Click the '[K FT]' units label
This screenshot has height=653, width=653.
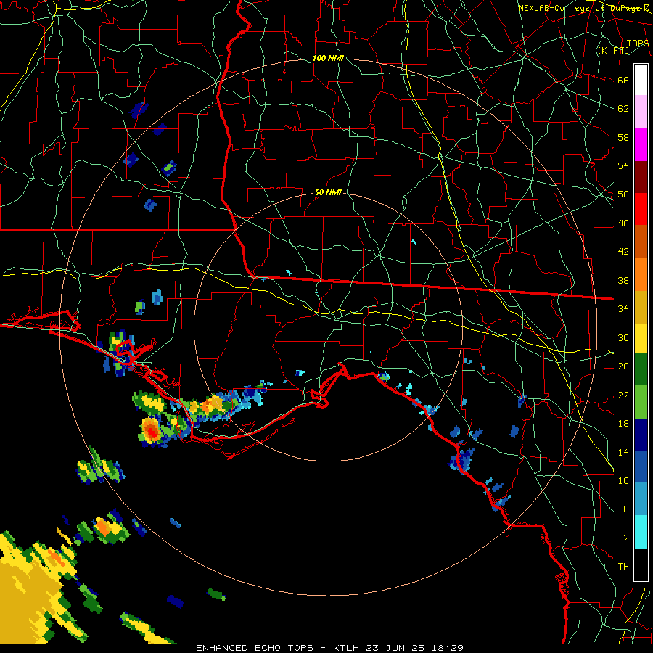[613, 50]
